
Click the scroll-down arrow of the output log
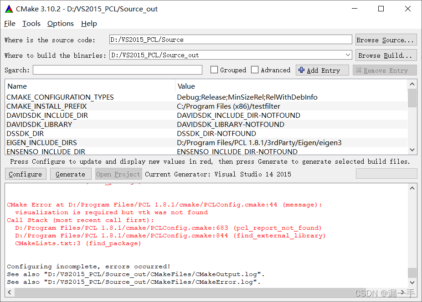pos(412,282)
